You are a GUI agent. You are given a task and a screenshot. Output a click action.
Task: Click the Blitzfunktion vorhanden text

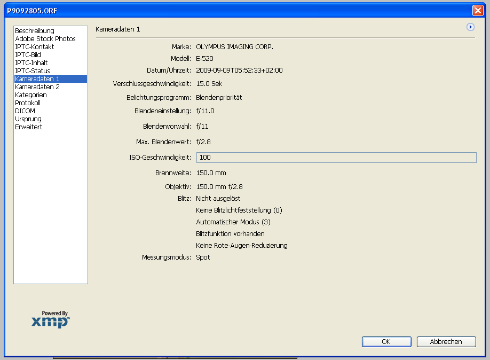(230, 234)
